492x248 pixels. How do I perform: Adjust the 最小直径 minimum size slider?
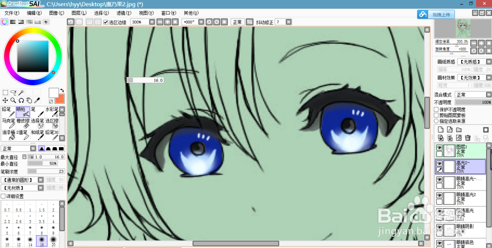pos(42,163)
